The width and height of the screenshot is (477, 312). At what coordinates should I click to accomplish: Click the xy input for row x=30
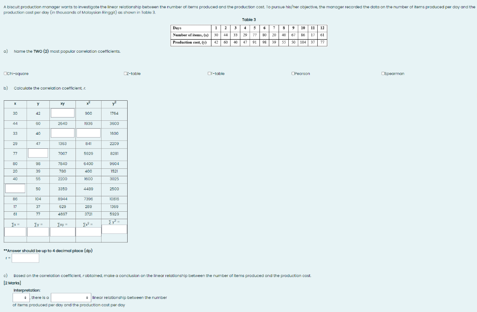(x=63, y=113)
